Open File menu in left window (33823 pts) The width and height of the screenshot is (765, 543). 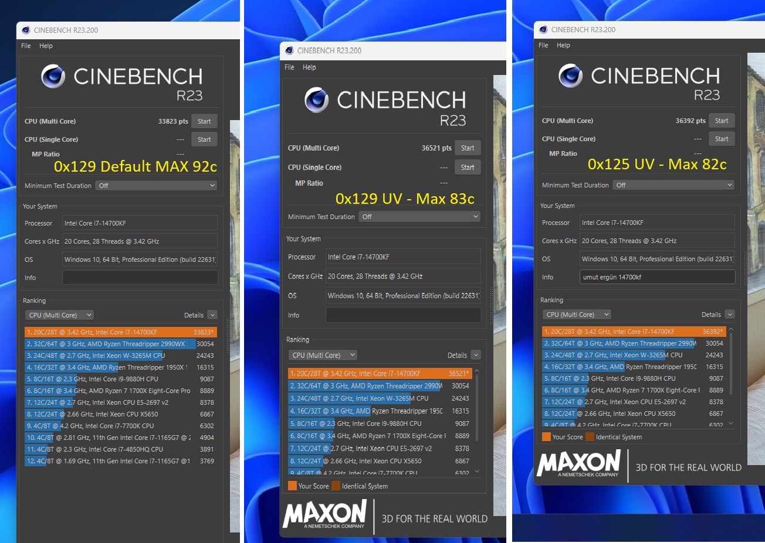26,46
